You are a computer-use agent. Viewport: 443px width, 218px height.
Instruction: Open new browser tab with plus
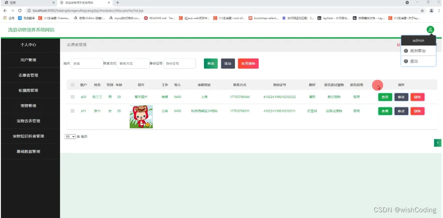118,3
